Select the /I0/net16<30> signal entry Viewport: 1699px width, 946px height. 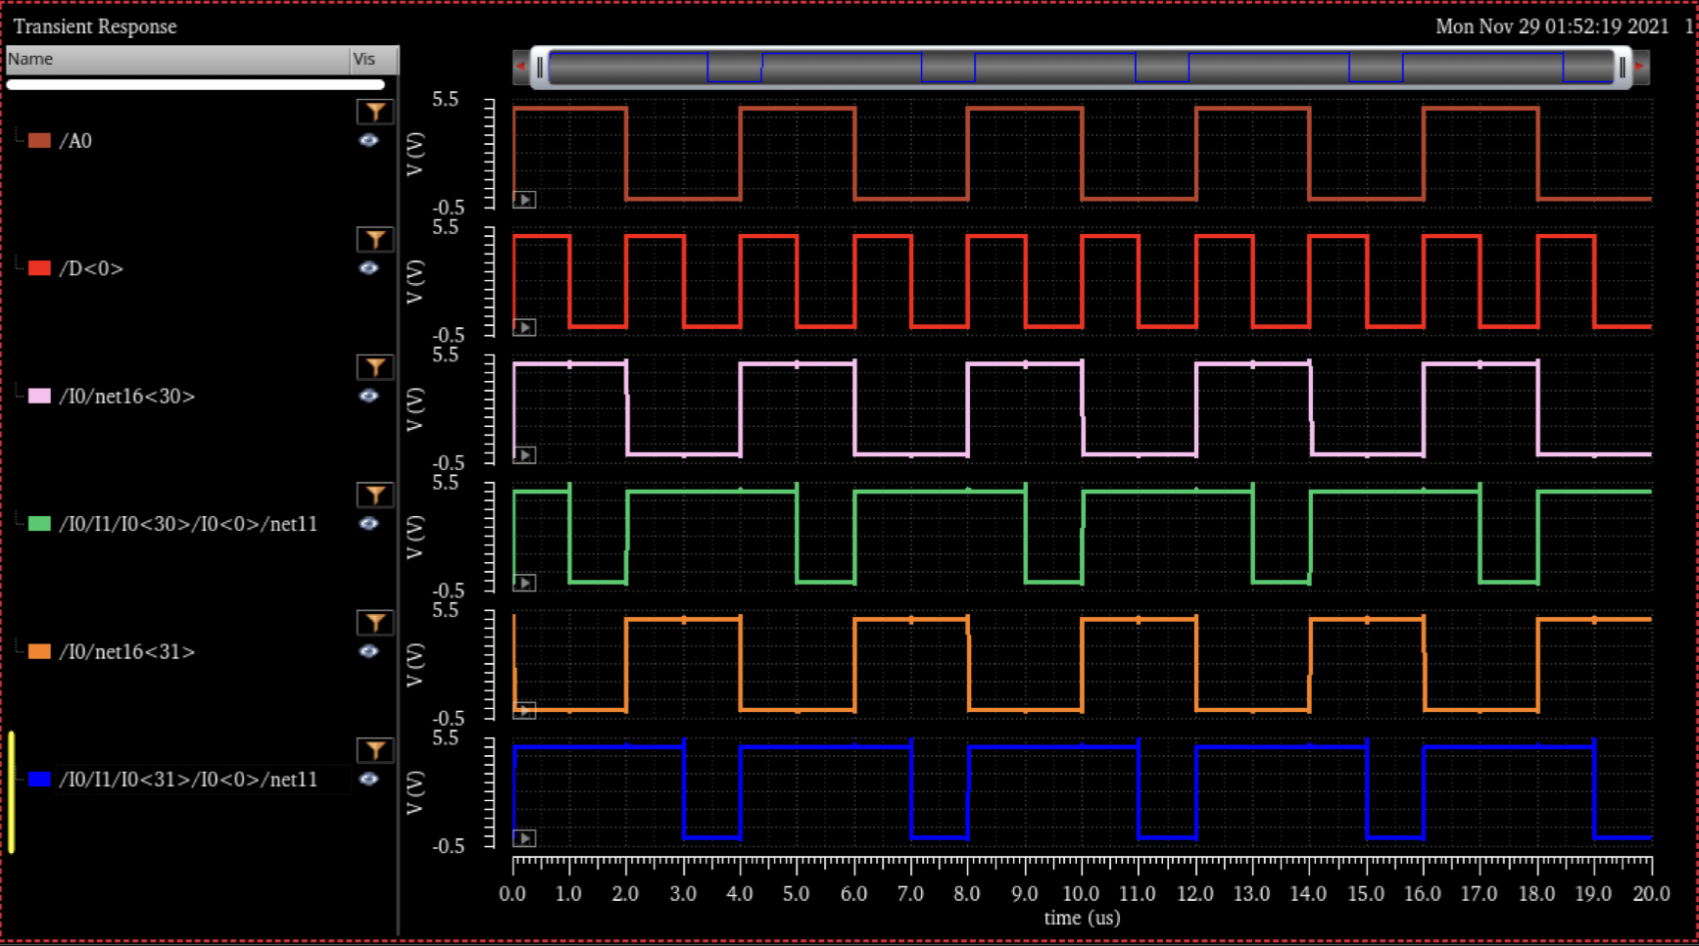click(127, 397)
